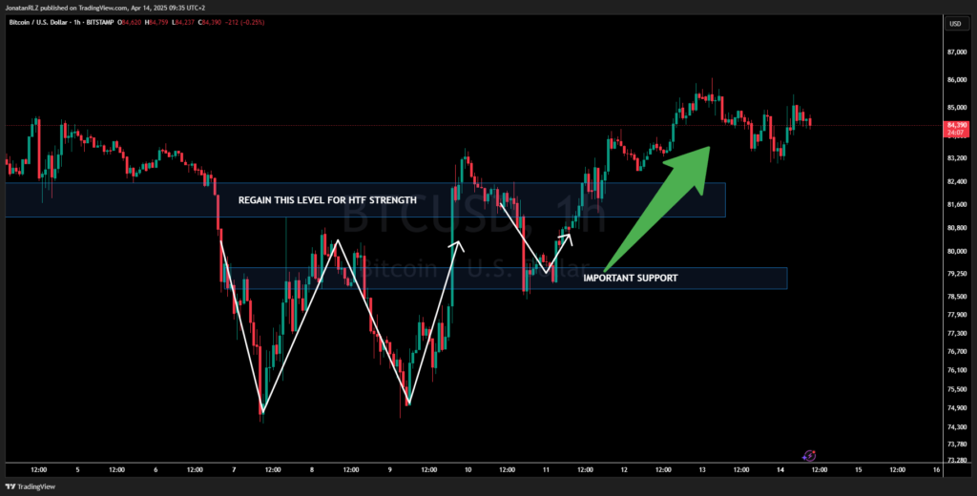Screen dimensions: 977x496
Task: Click the JonatanRLZ author name
Action: pyautogui.click(x=24, y=7)
